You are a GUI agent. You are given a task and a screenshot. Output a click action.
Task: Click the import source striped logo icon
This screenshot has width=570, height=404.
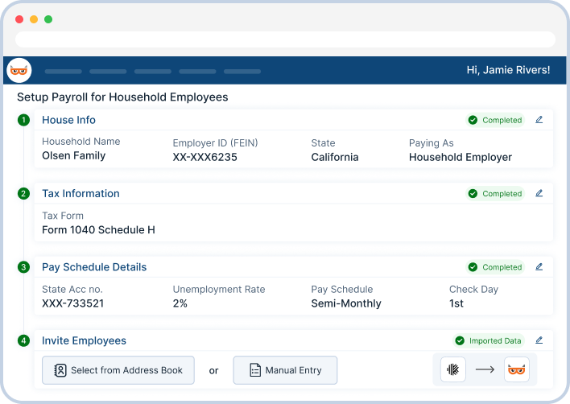click(453, 370)
